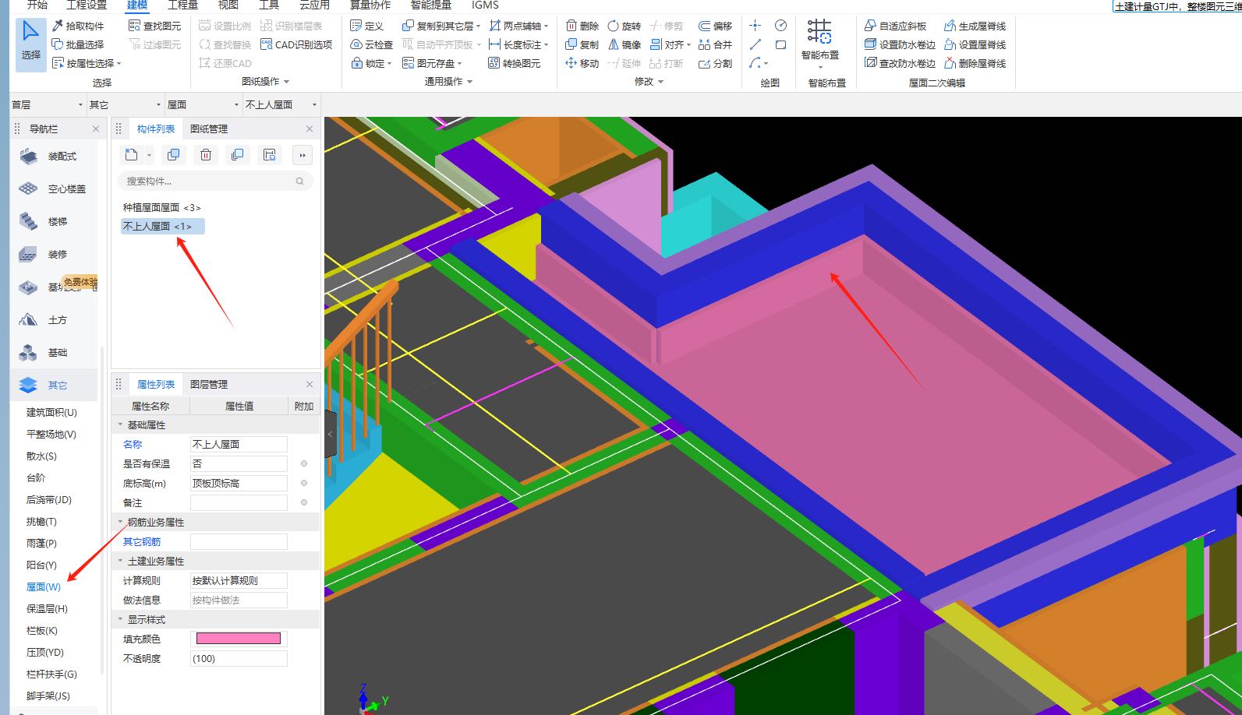Screen dimensions: 1242x715
Task: Select 建筑面积(U) in navigation list
Action: 51,413
